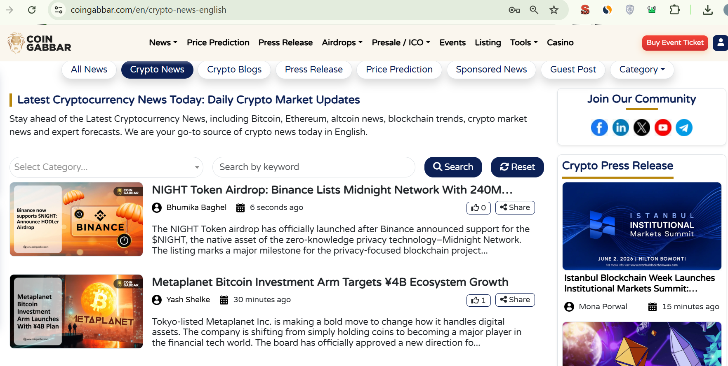Share the NIGHT Token article

(515, 207)
